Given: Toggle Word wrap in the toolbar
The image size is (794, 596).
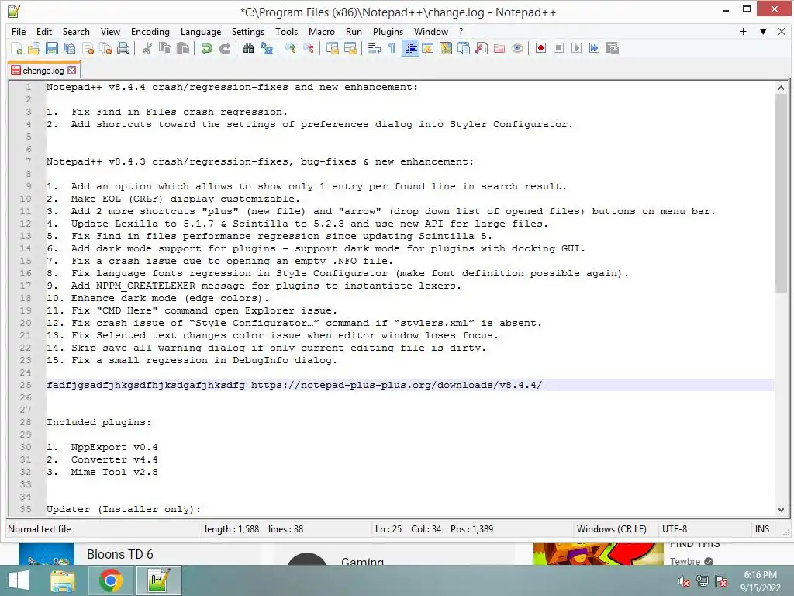Looking at the screenshot, I should tap(375, 48).
